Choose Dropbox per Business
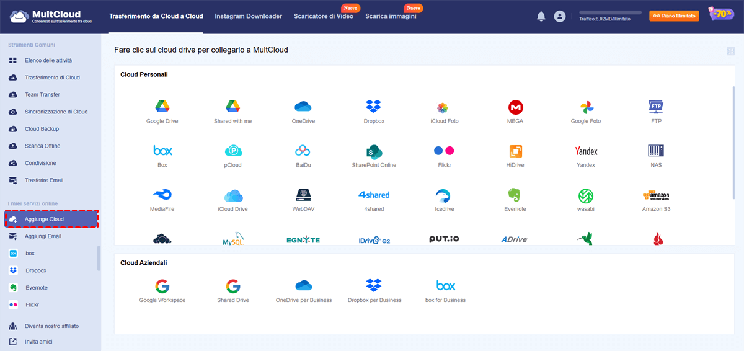Viewport: 744px width, 351px height. tap(374, 291)
